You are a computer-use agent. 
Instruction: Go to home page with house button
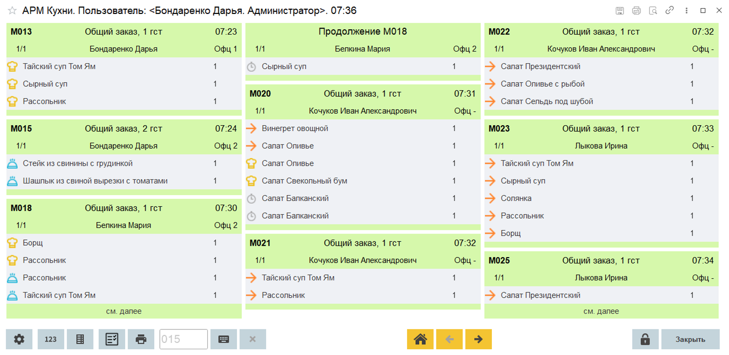pyautogui.click(x=420, y=339)
